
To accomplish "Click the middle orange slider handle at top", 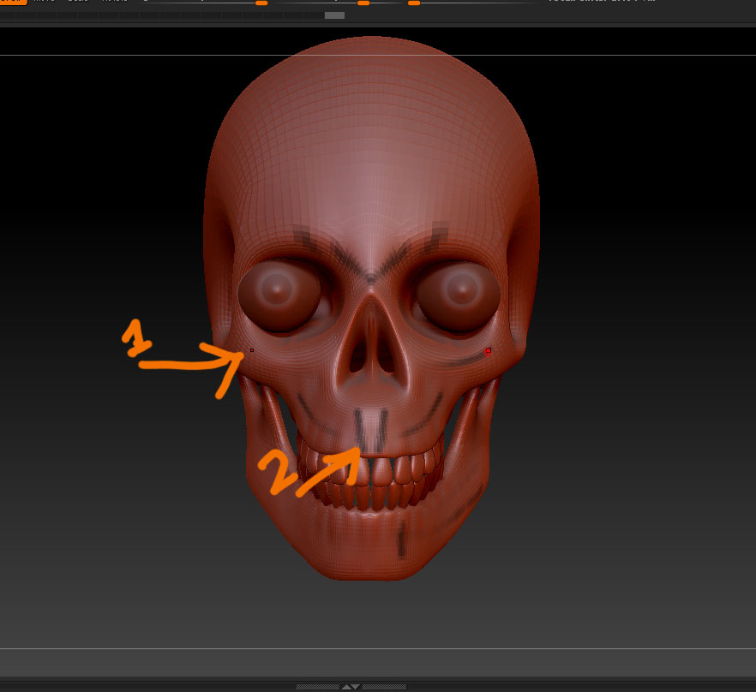I will click(x=363, y=3).
